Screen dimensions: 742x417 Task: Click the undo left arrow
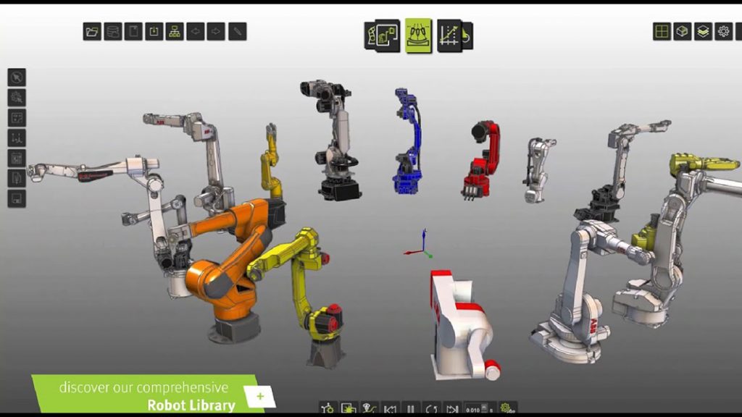pos(196,32)
